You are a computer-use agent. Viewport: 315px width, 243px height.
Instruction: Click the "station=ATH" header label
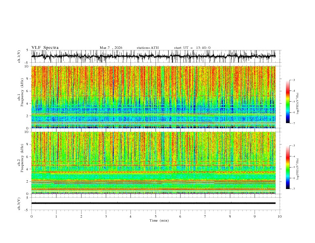148,48
